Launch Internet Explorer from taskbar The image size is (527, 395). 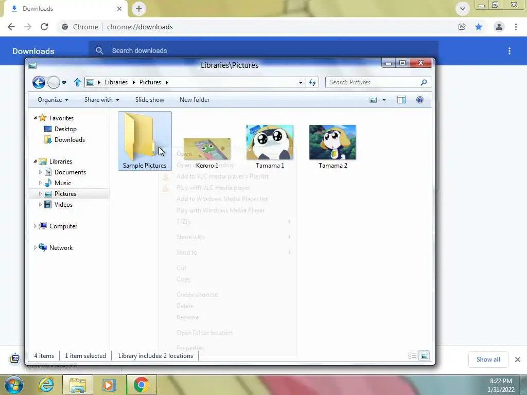pyautogui.click(x=46, y=385)
